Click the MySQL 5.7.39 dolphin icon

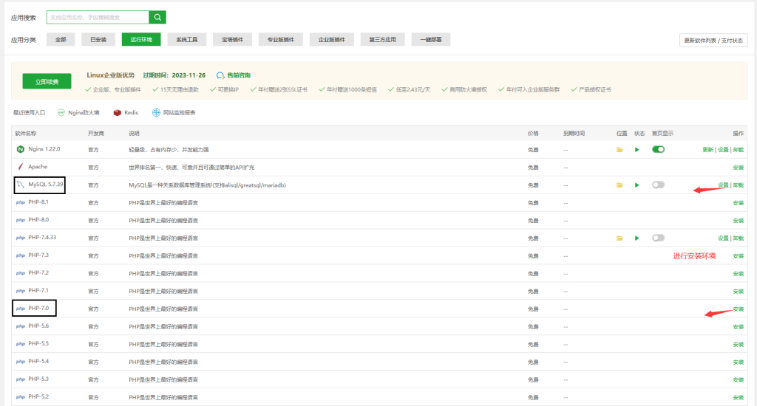pyautogui.click(x=20, y=185)
